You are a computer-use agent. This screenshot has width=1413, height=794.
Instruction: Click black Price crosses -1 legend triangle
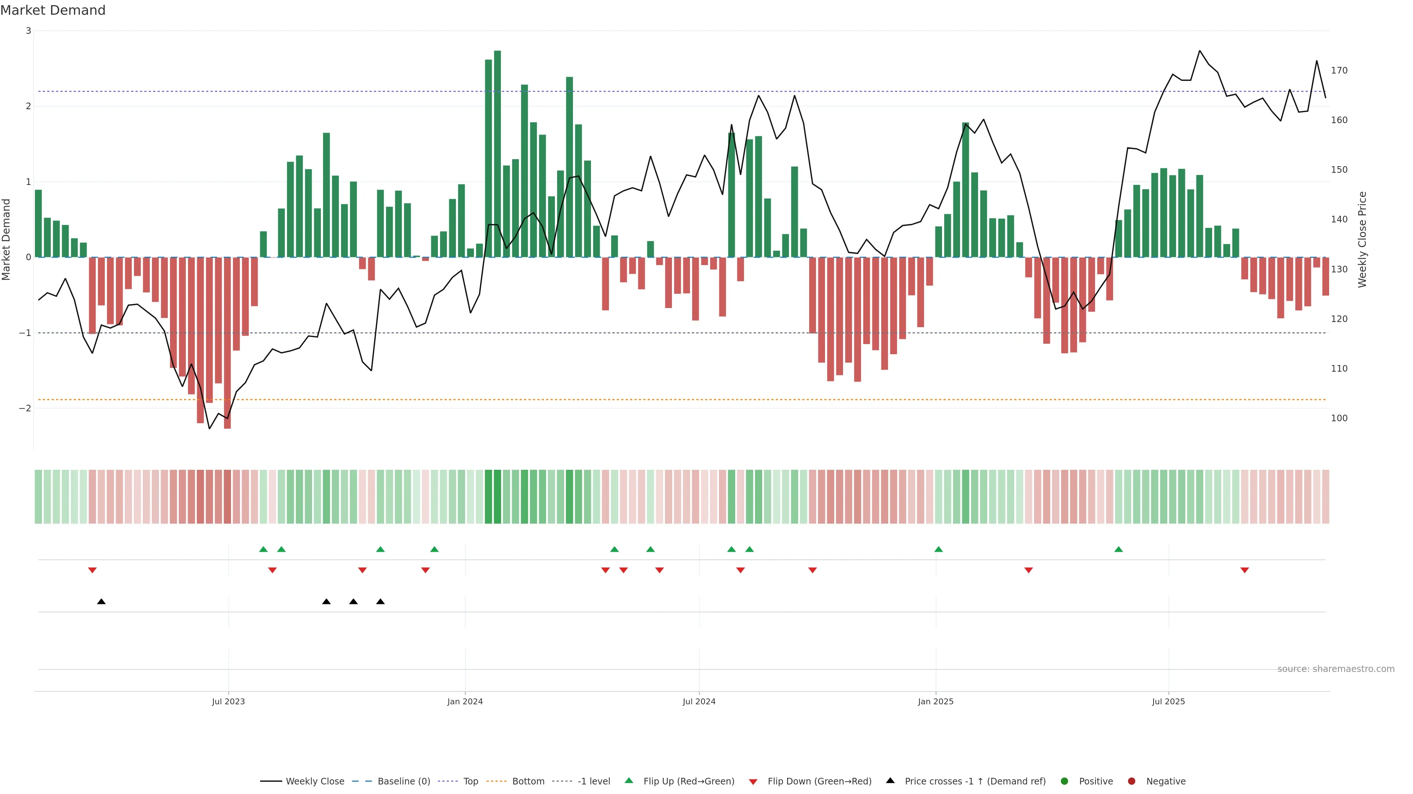890,780
